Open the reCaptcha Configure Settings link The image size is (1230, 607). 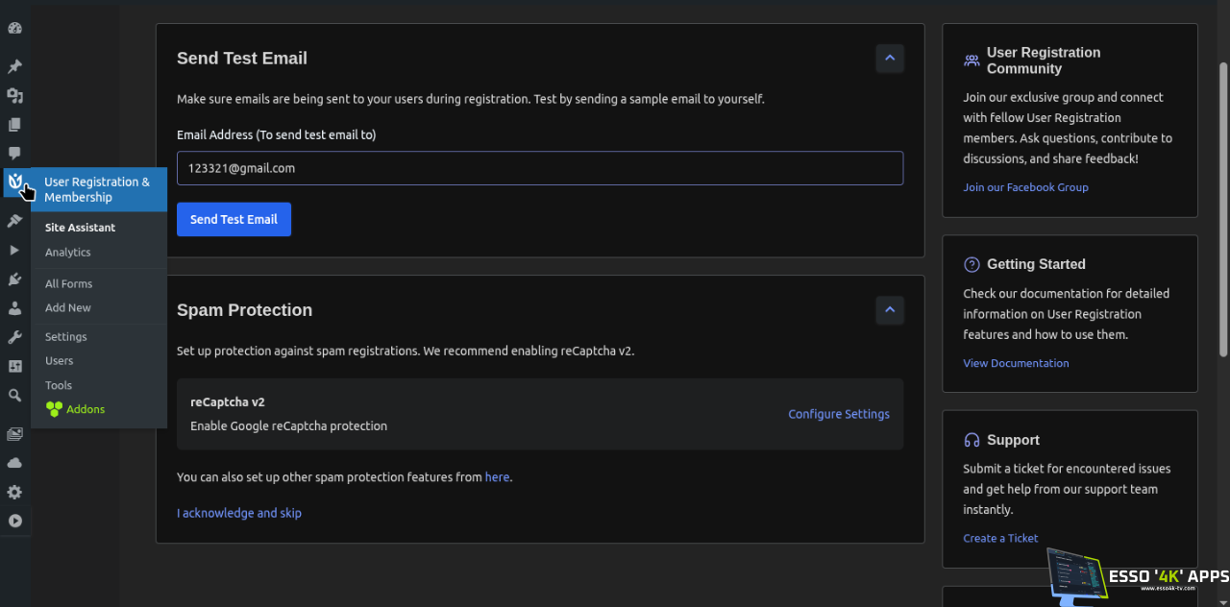[838, 414]
